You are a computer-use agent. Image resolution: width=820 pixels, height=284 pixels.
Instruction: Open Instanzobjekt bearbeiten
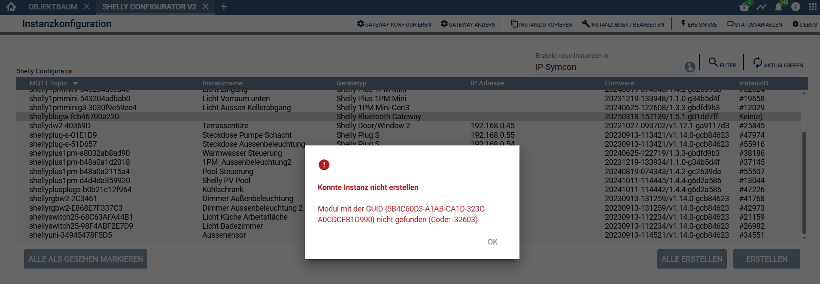click(623, 24)
